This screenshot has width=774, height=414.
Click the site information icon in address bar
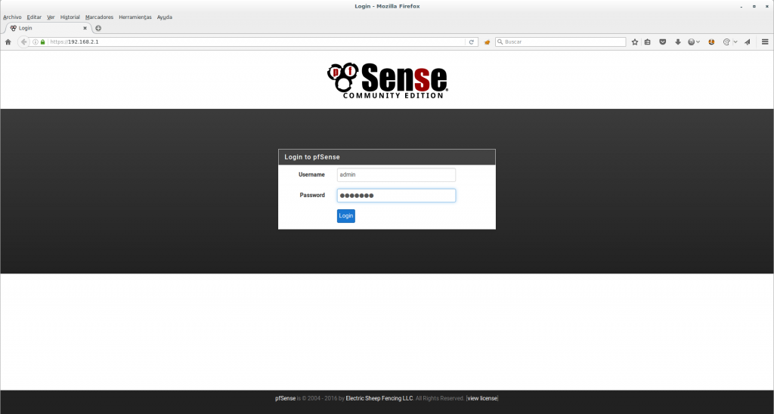point(36,42)
